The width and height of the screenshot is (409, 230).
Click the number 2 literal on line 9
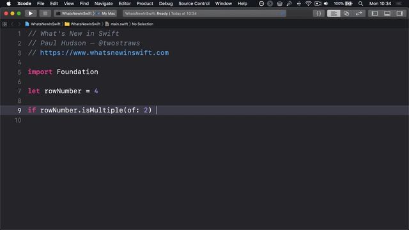click(x=146, y=110)
